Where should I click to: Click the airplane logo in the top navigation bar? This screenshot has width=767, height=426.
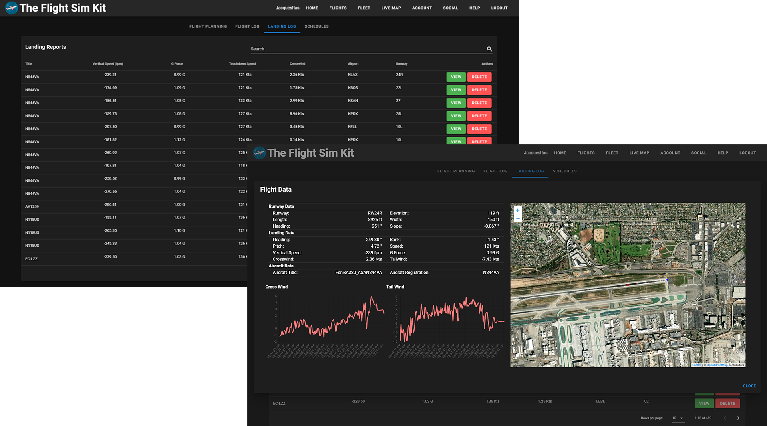coord(12,8)
